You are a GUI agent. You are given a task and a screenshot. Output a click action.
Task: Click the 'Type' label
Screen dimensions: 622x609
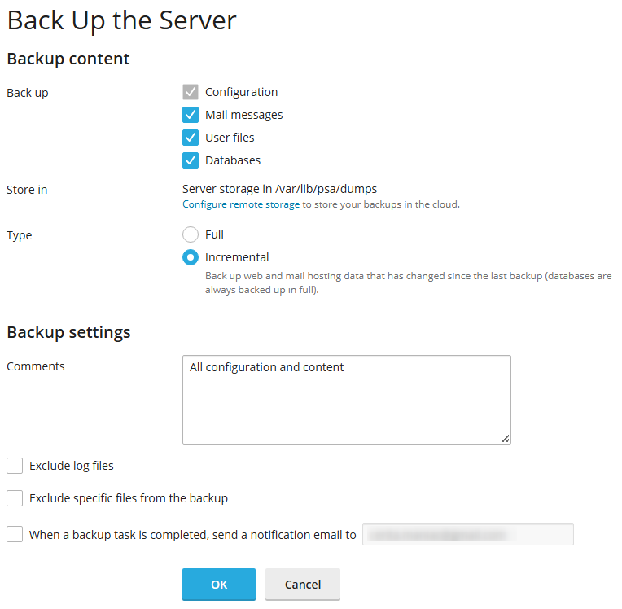(19, 235)
